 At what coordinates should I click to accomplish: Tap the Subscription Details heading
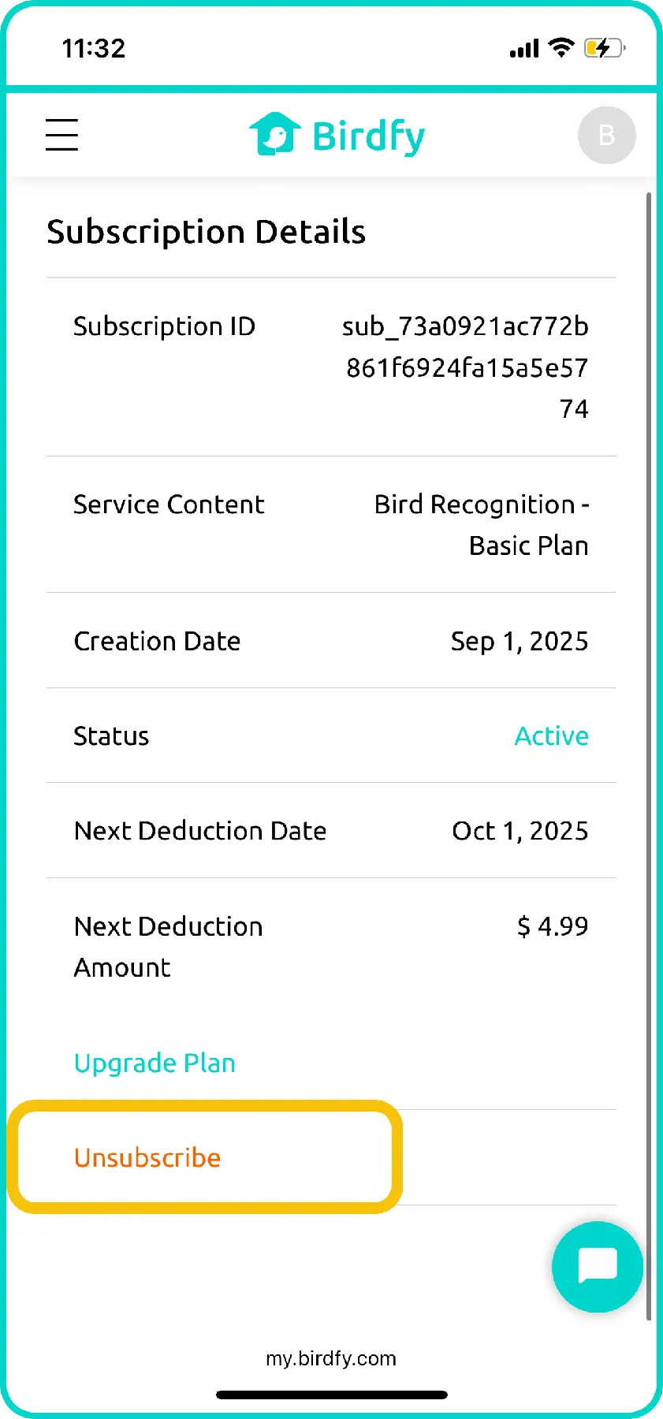pos(207,232)
